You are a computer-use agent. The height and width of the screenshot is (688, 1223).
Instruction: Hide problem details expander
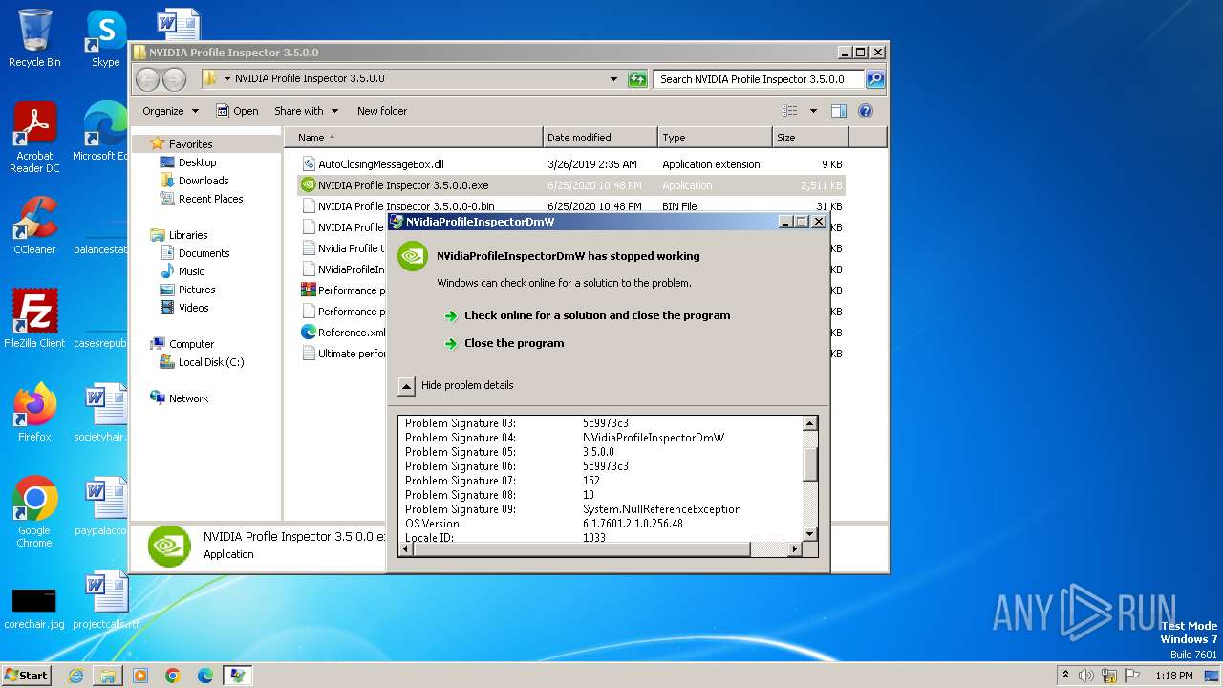click(406, 386)
